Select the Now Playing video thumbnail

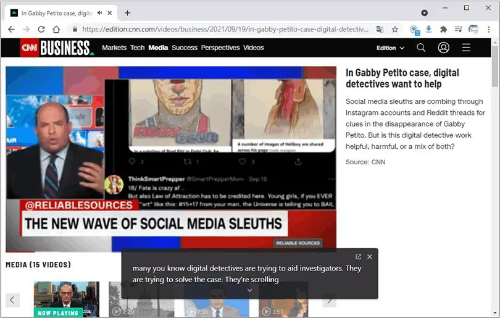67,299
